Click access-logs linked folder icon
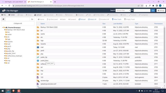 [38, 81]
